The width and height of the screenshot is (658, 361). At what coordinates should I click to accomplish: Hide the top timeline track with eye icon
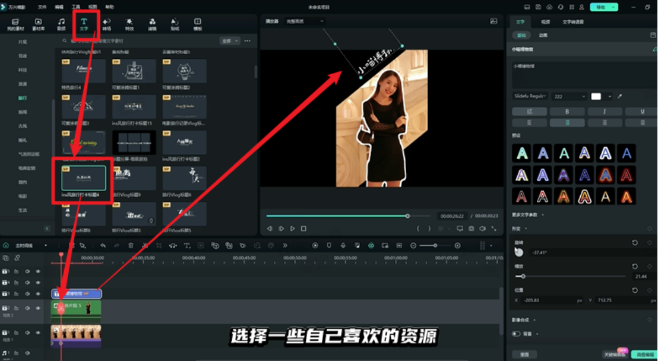tap(38, 271)
